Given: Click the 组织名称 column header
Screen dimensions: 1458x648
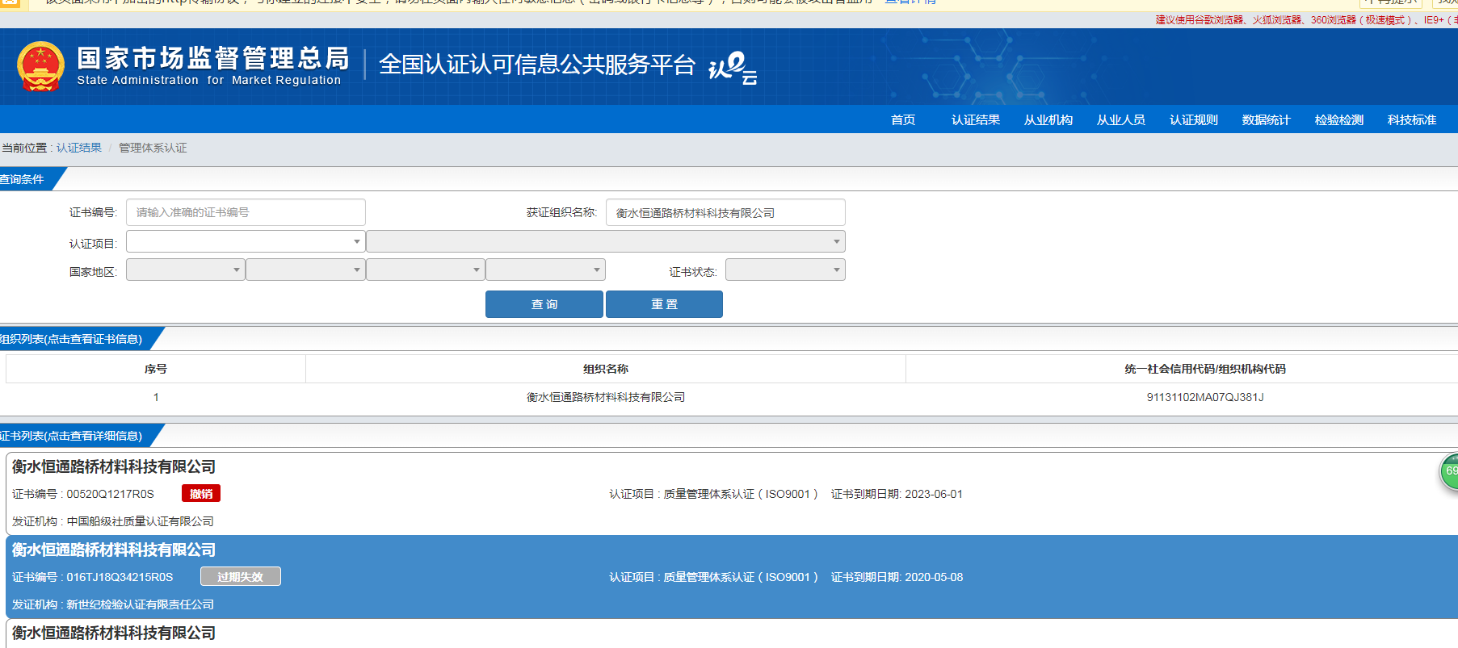Looking at the screenshot, I should [x=606, y=369].
